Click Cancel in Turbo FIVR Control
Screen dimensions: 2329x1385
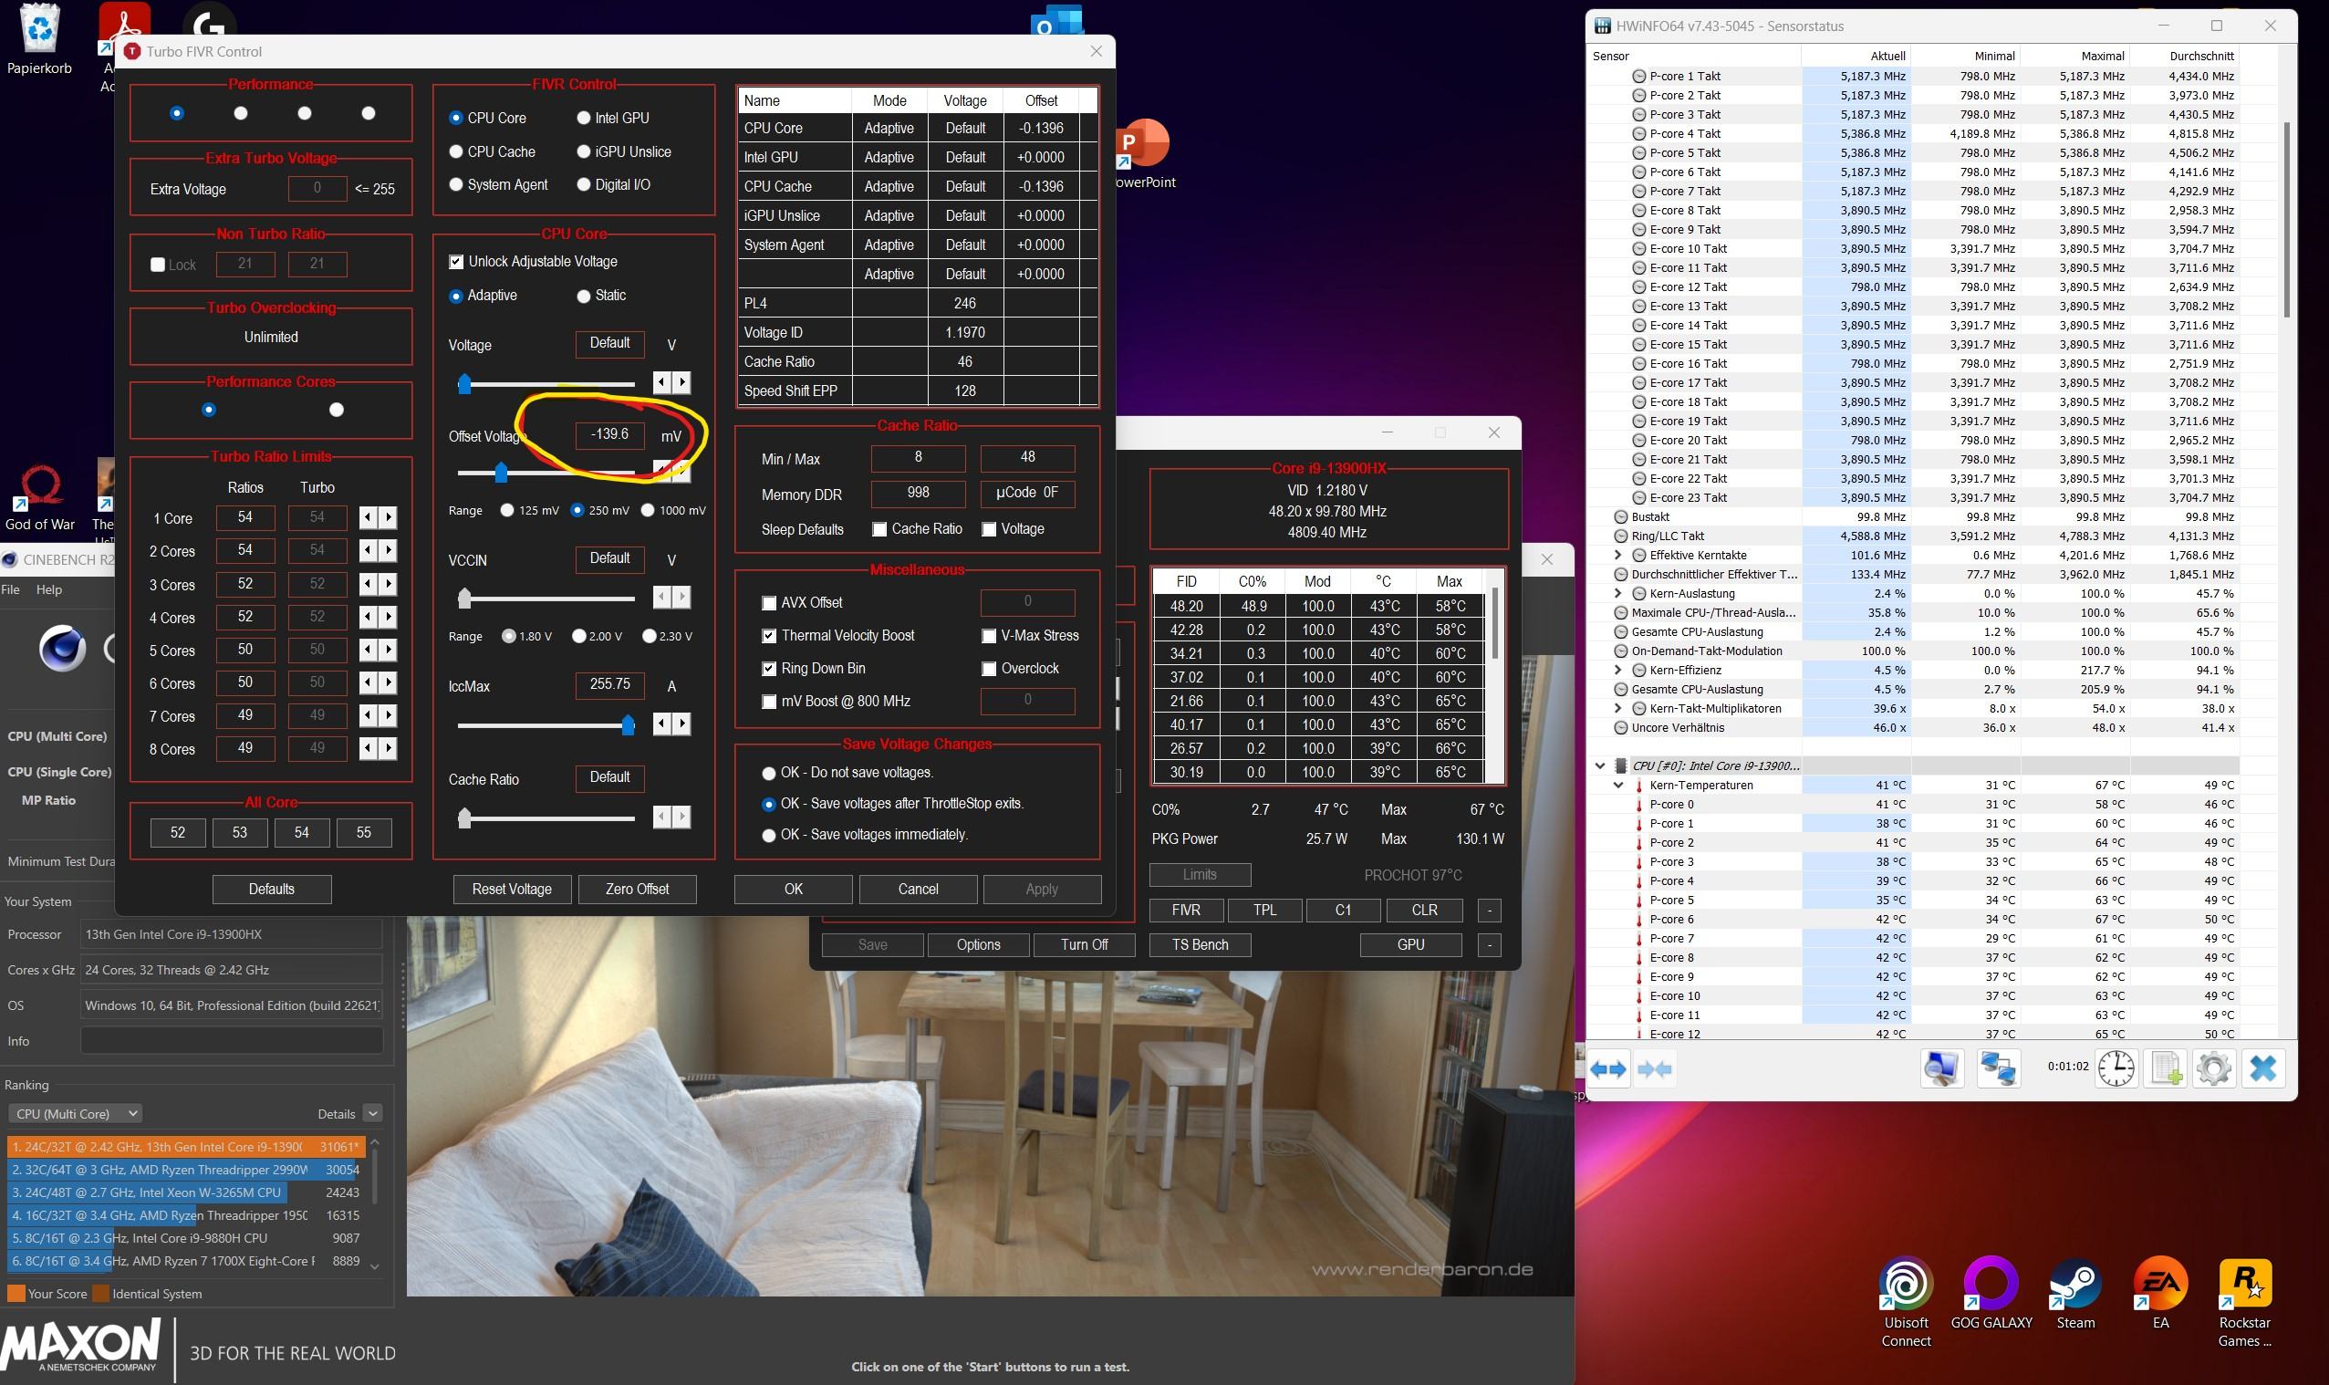(x=918, y=890)
